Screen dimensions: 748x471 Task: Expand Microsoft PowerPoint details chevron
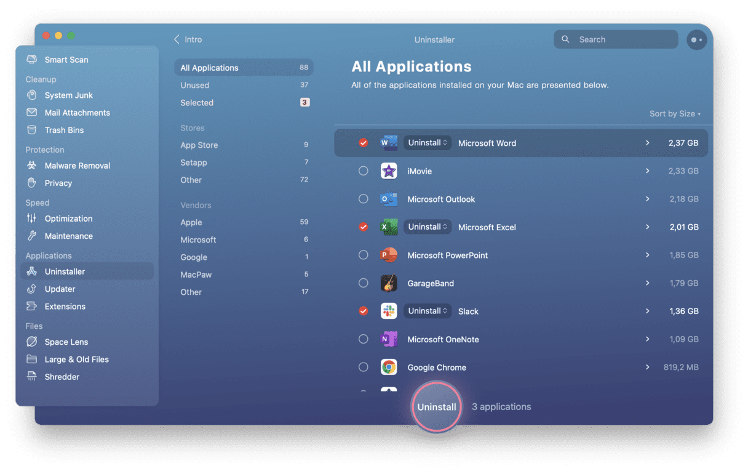click(647, 255)
